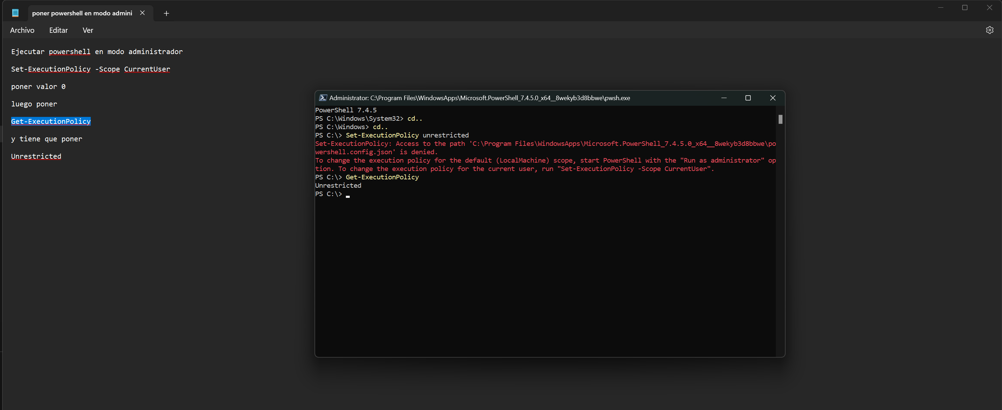1002x410 pixels.
Task: Close the Notepad window
Action: click(x=989, y=7)
